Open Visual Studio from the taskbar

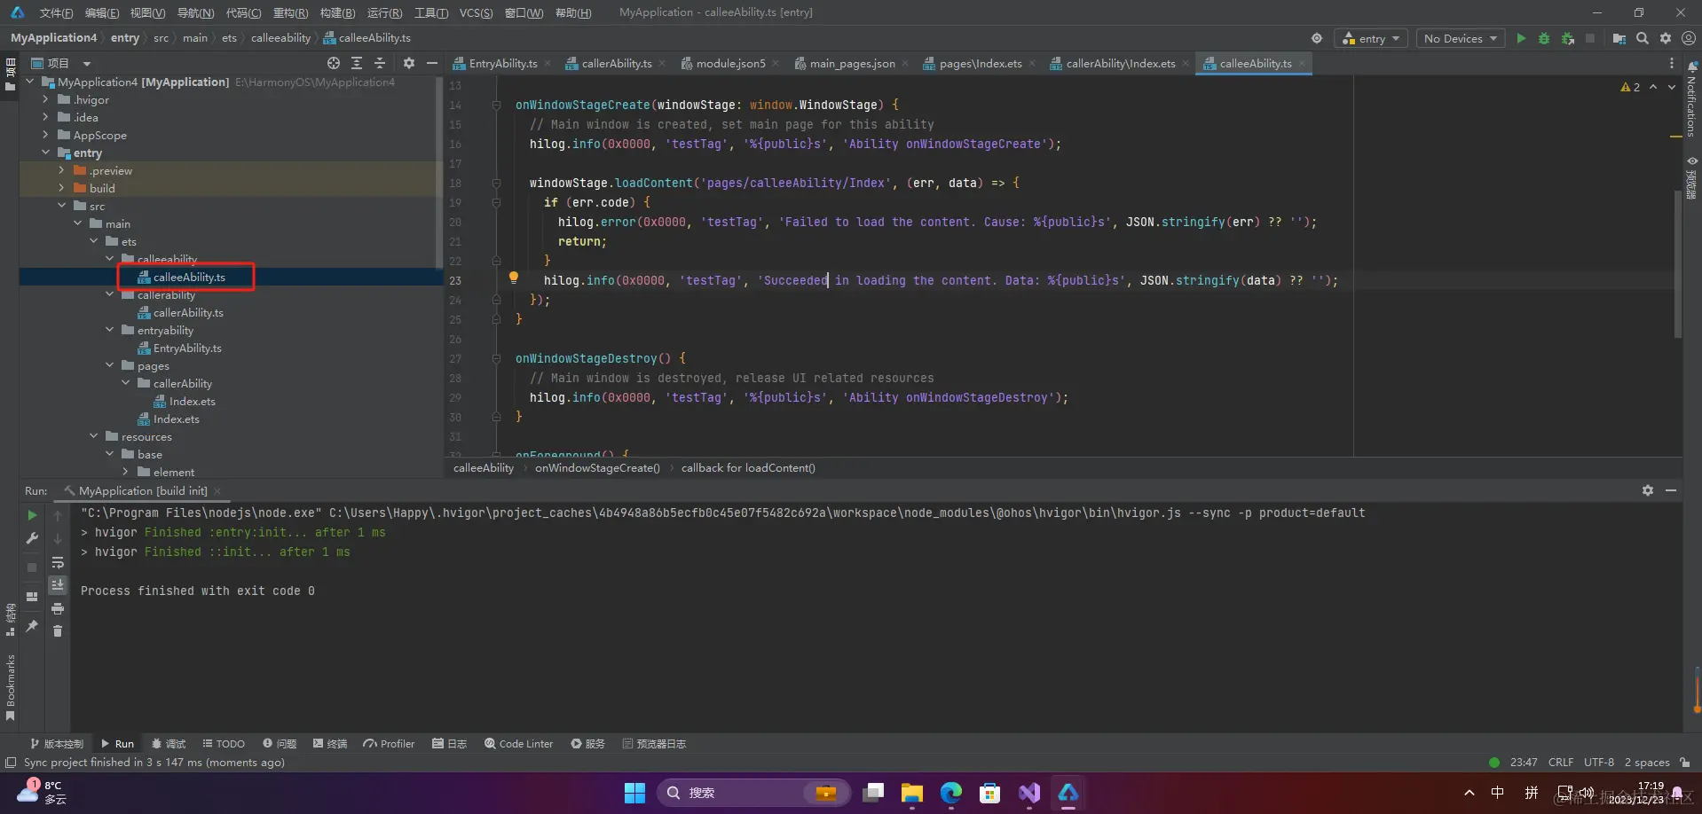coord(1029,793)
